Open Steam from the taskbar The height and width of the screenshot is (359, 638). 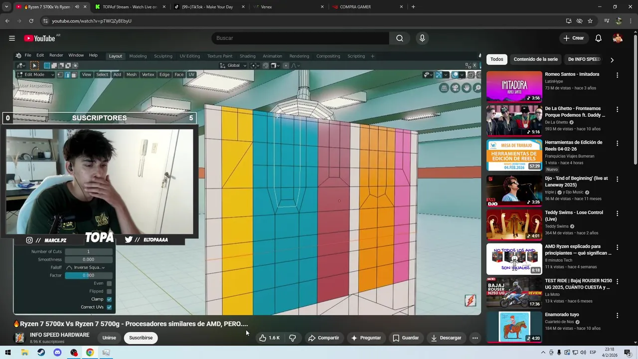(41, 353)
